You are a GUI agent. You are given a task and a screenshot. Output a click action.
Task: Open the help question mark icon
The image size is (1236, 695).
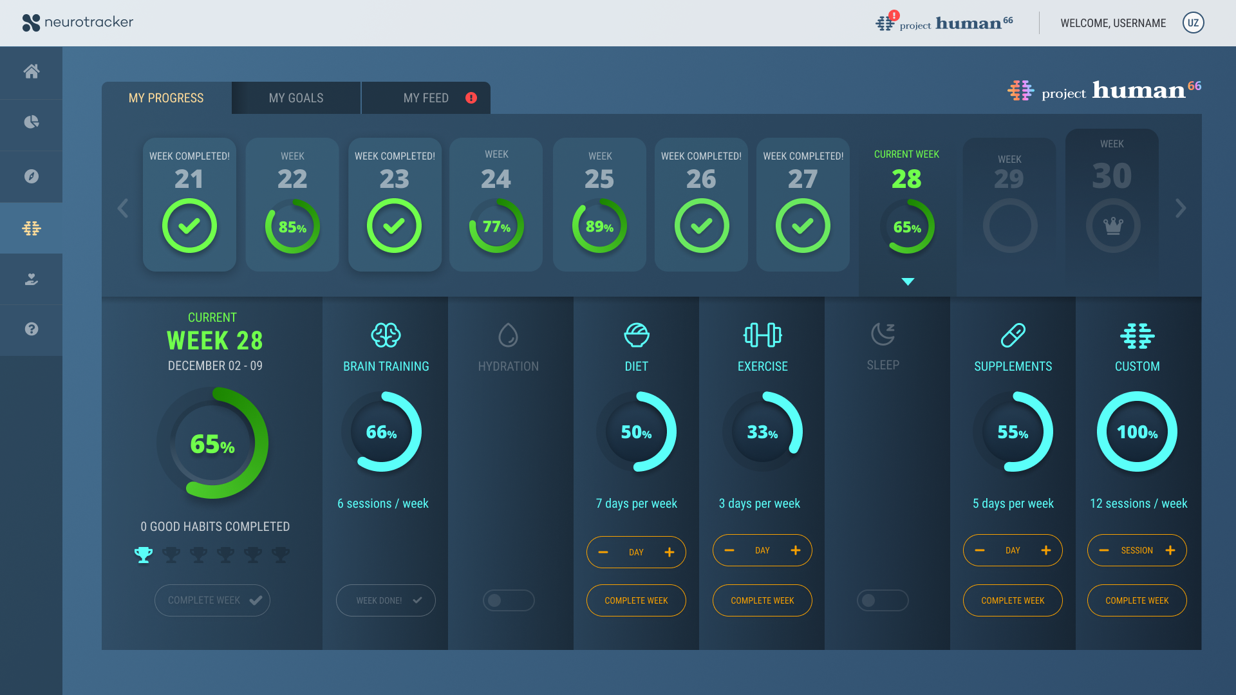(31, 329)
